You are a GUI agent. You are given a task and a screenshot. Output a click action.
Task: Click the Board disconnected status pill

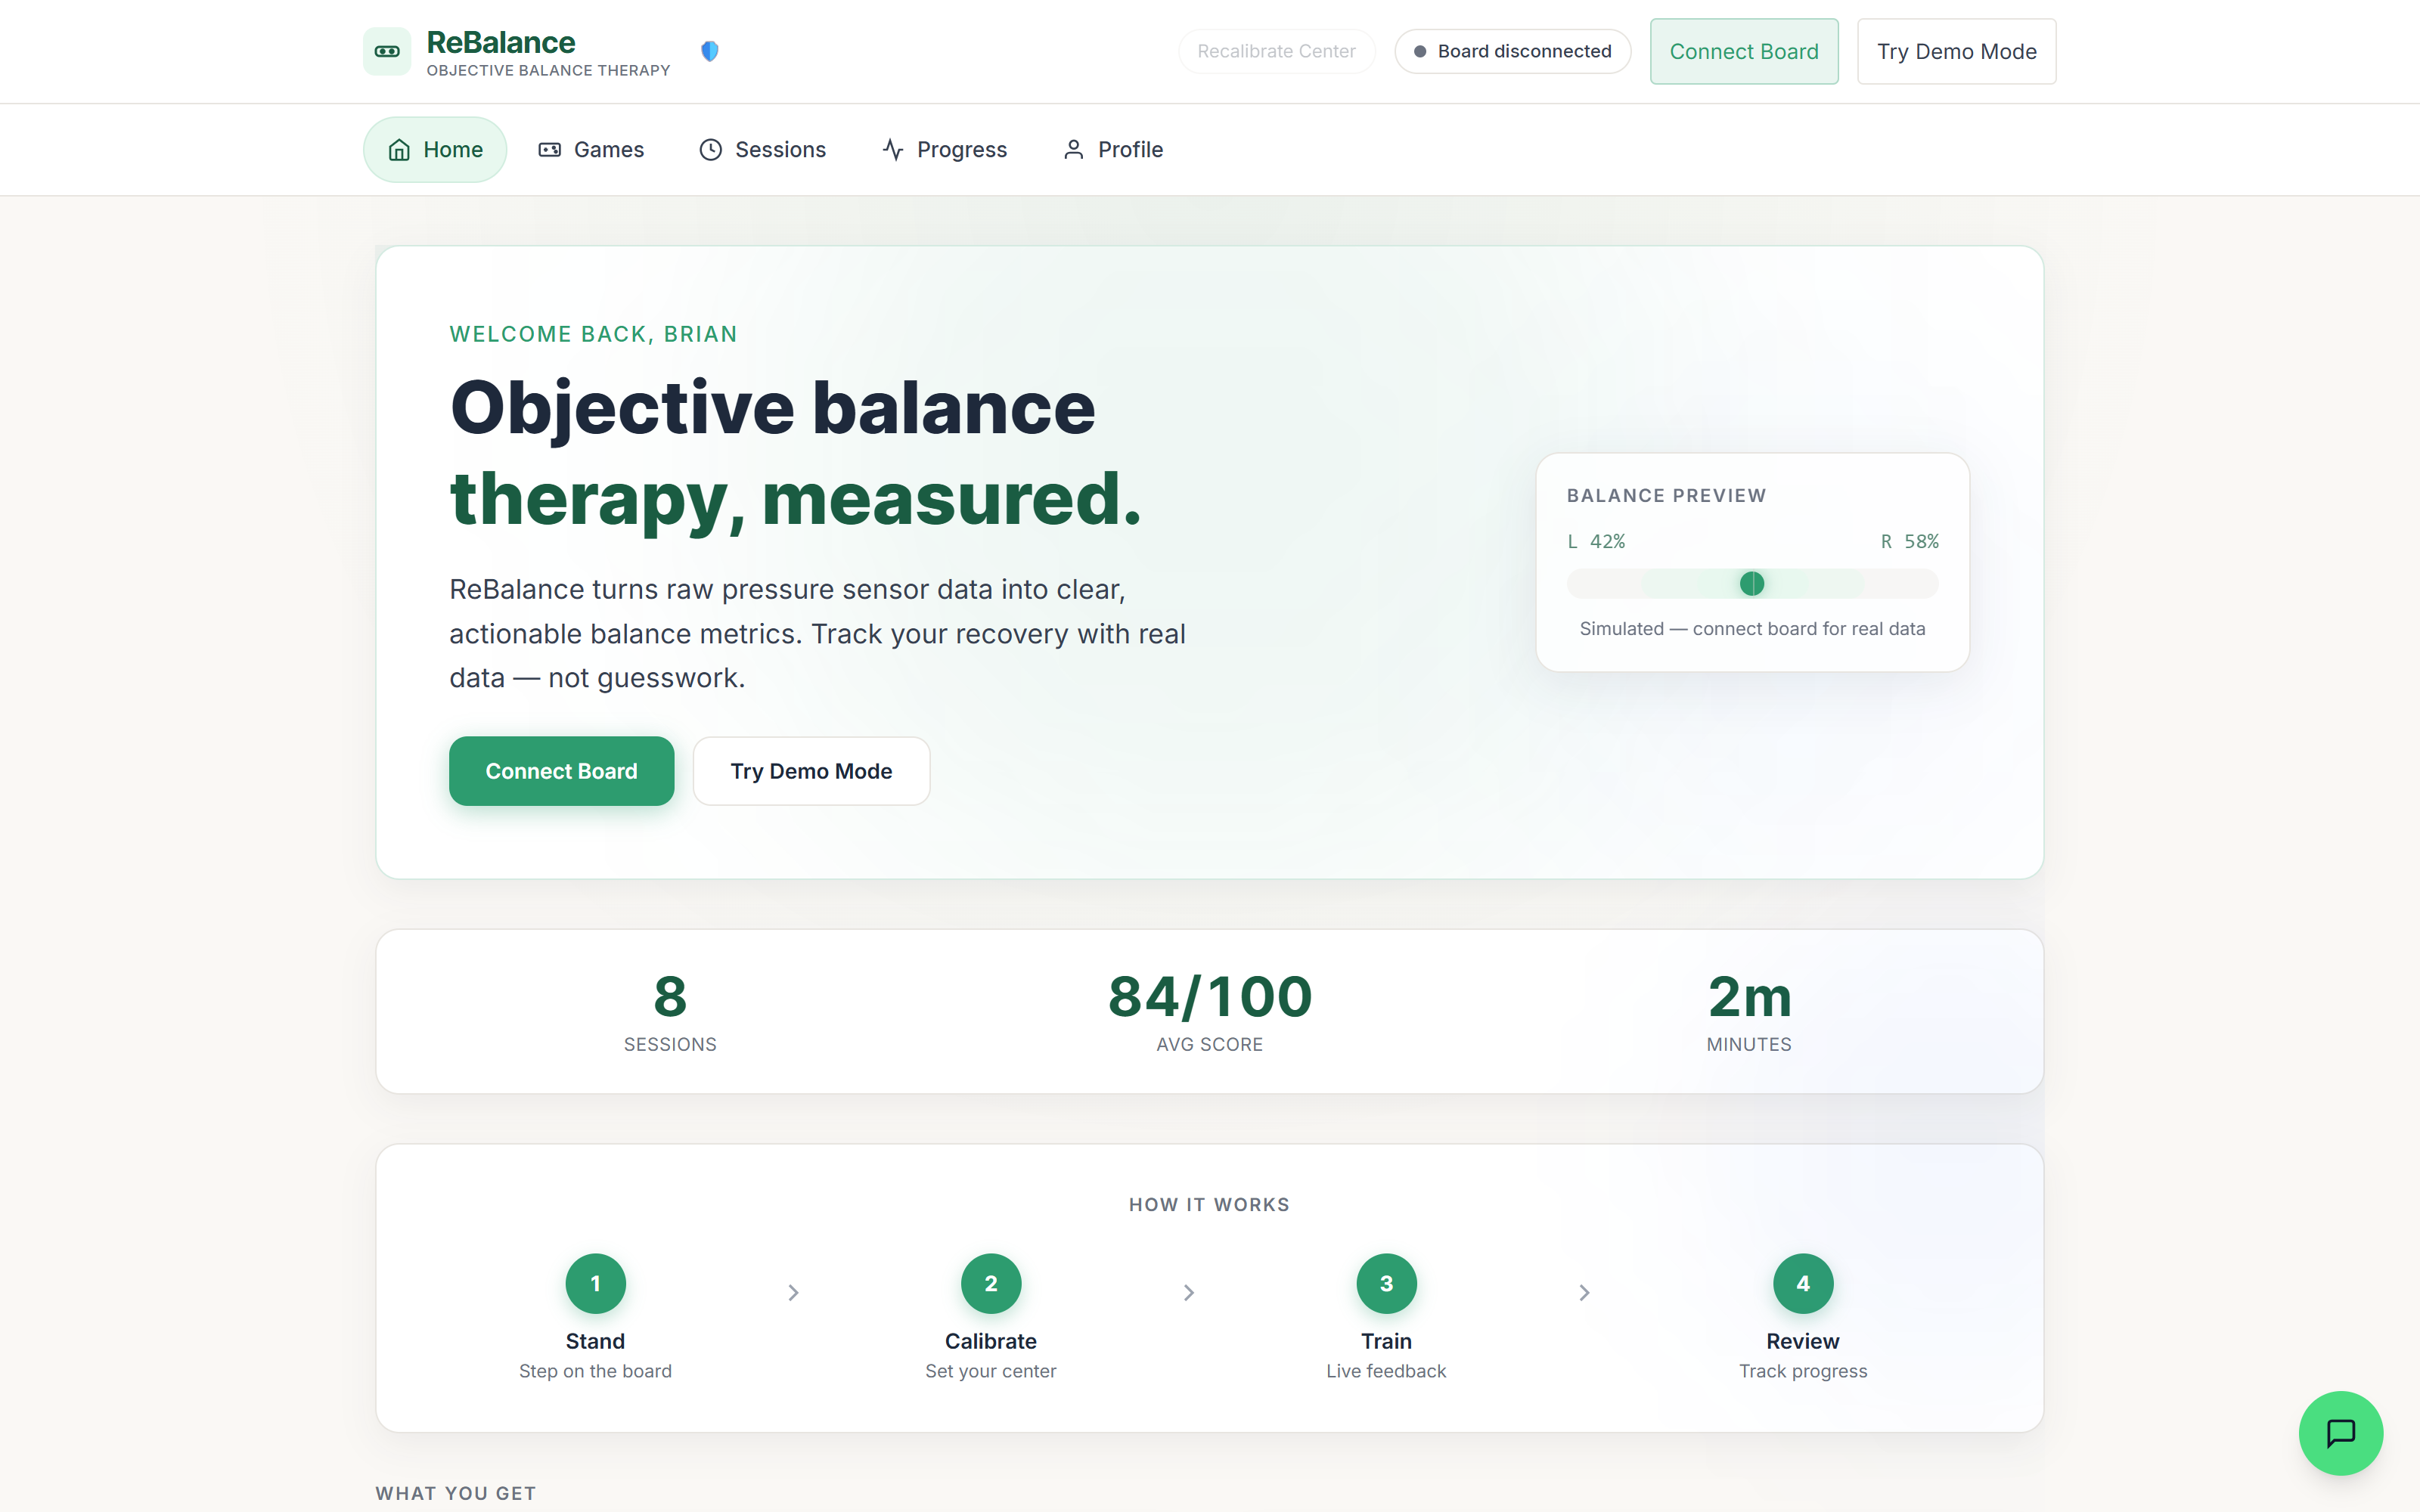[x=1513, y=51]
